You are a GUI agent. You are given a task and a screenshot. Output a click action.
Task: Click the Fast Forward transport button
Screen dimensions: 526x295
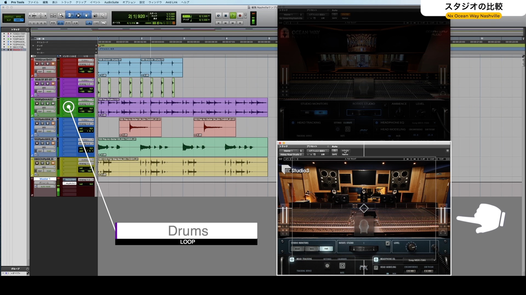point(233,23)
